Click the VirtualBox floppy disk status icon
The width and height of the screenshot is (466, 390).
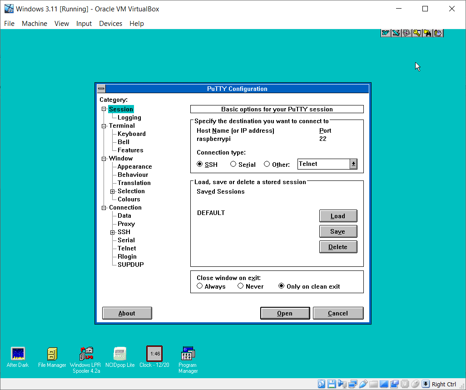point(332,384)
